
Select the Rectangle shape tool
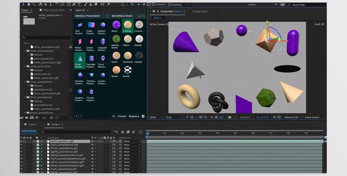69,4
